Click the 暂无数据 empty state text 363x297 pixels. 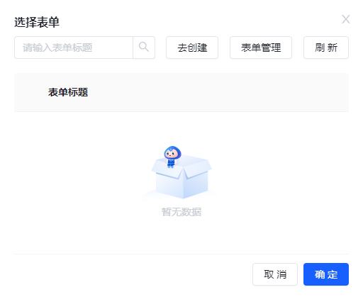click(x=181, y=212)
